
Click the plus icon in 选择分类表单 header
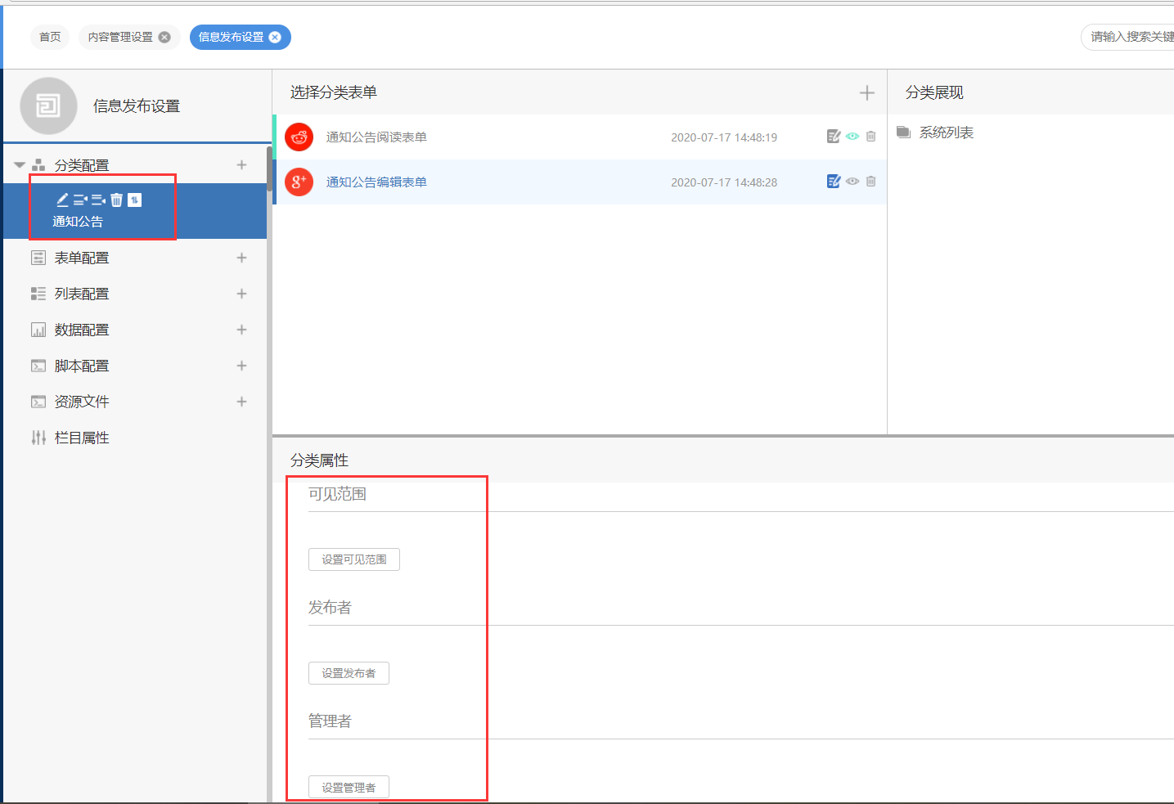click(x=866, y=93)
